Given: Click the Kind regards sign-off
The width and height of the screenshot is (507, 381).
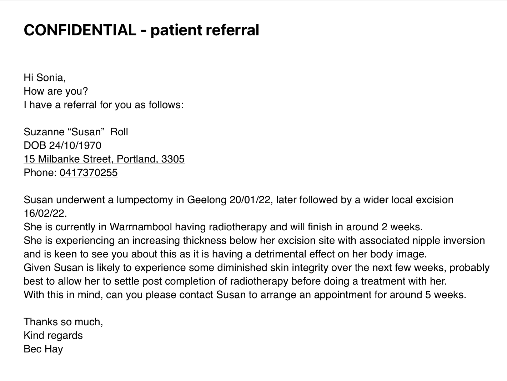Looking at the screenshot, I should [53, 335].
